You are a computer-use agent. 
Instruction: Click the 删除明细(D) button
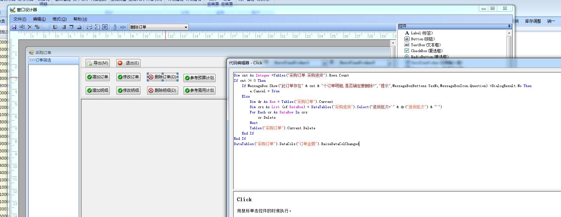(163, 90)
